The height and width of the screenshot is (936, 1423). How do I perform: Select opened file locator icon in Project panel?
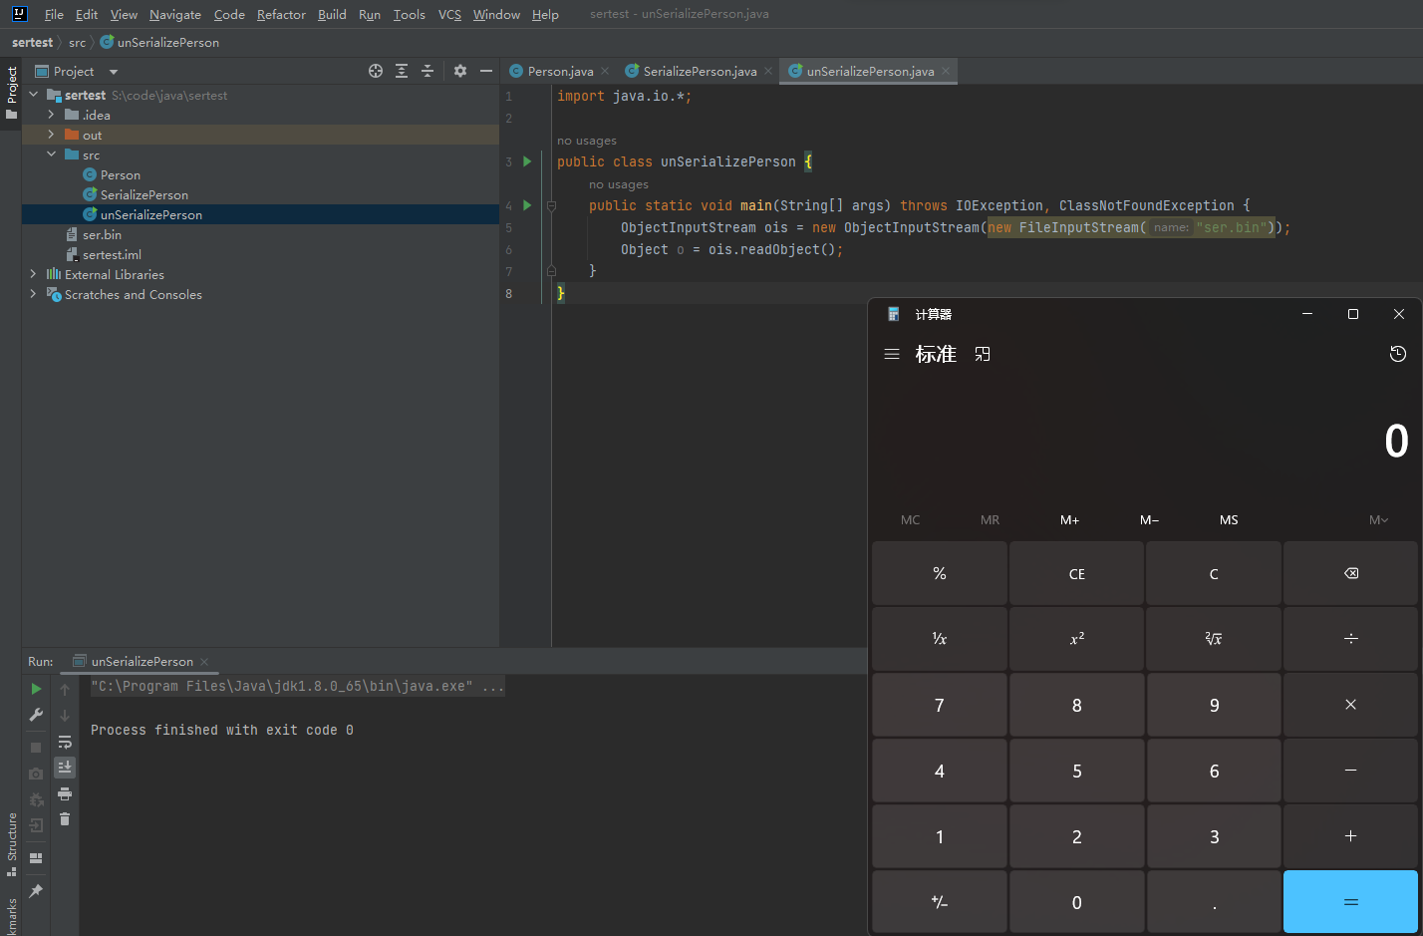376,71
